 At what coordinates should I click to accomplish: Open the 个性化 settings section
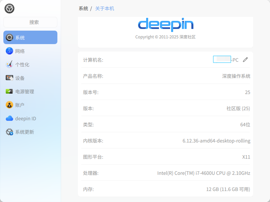30,64
